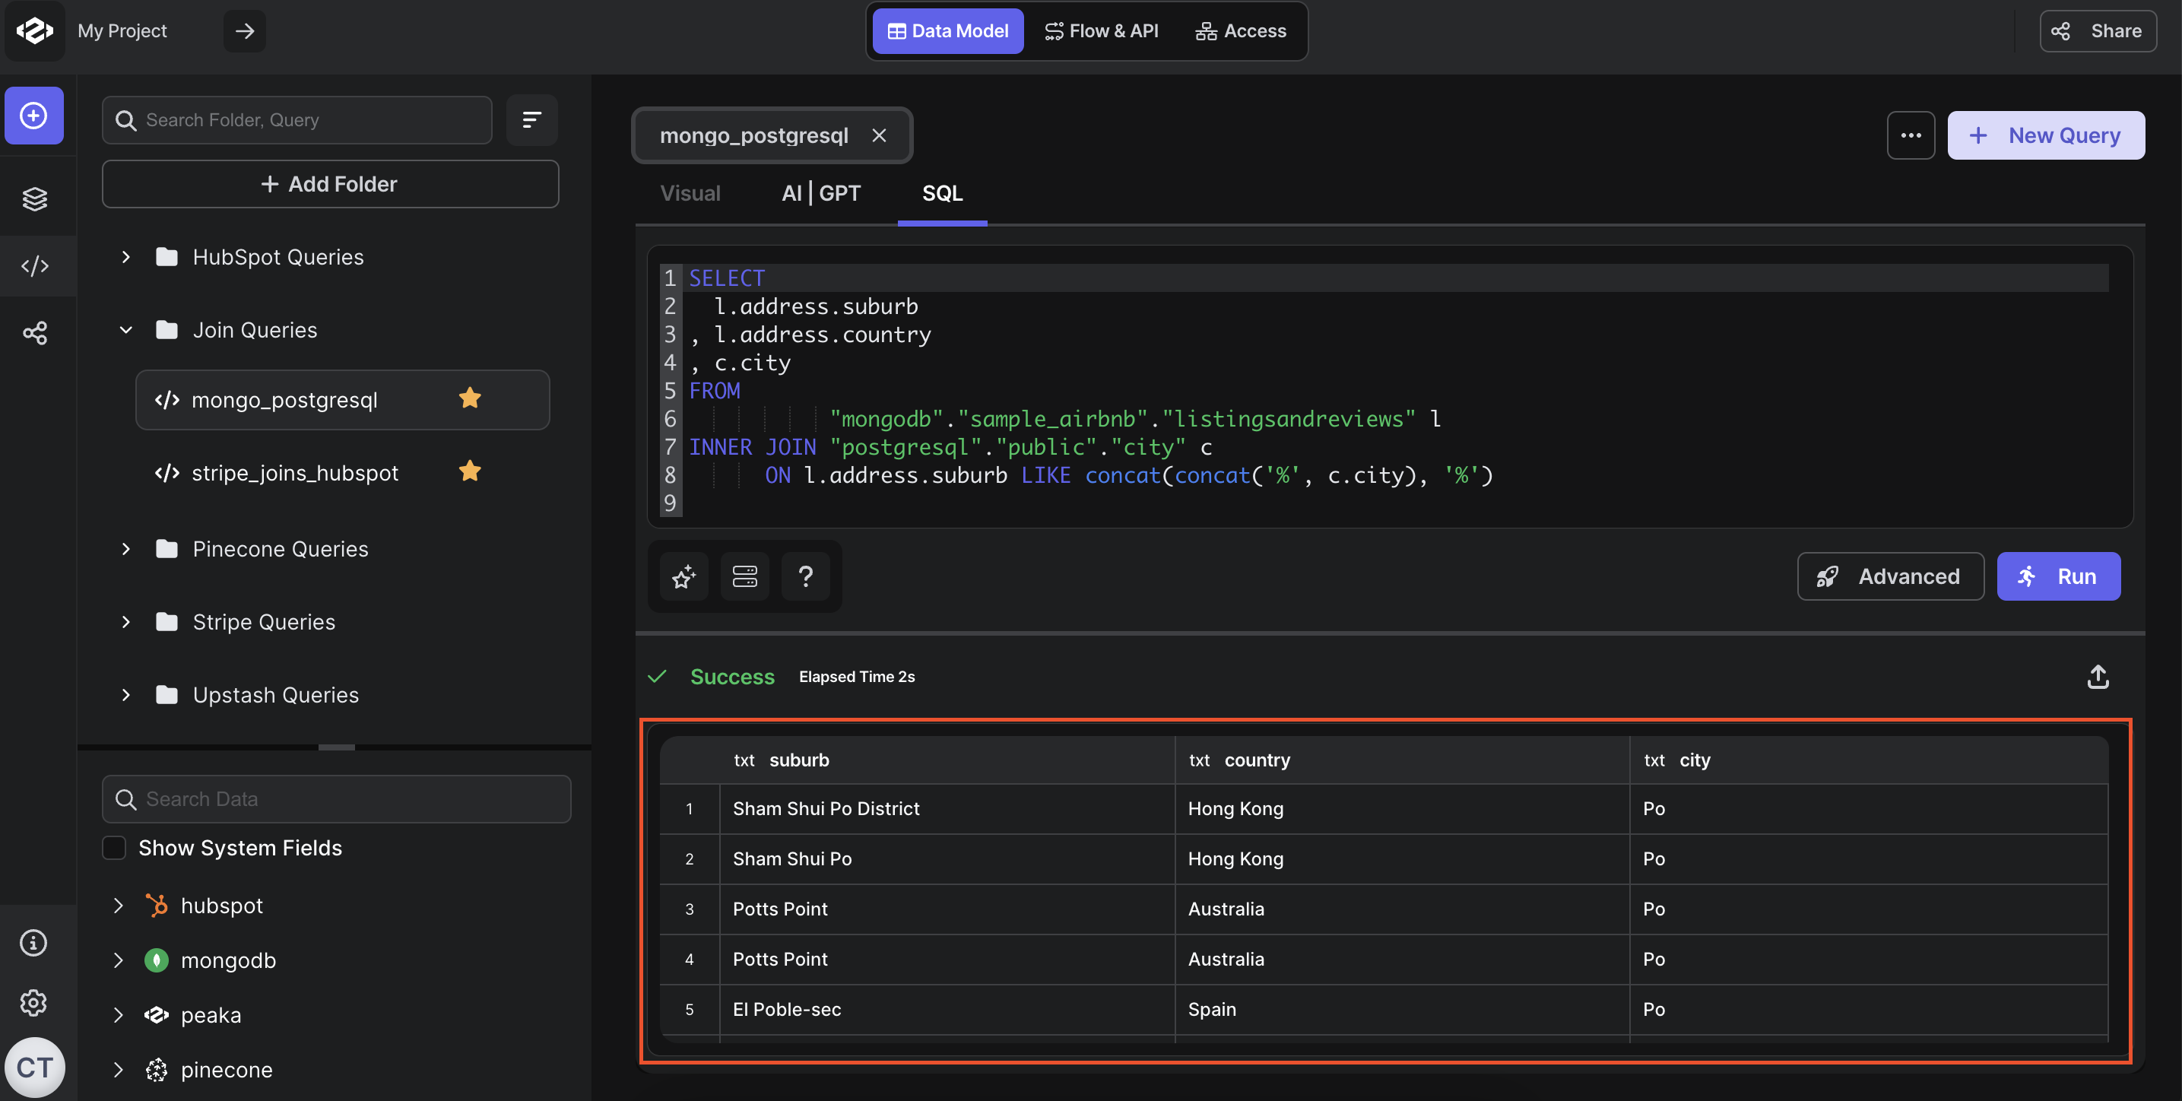This screenshot has width=2182, height=1101.
Task: Click the panel divider handle above Search Data
Action: (336, 747)
